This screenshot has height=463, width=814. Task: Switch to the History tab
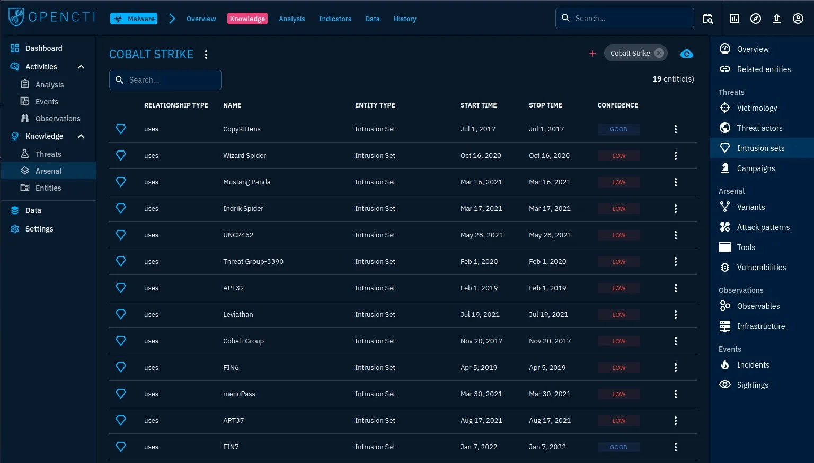[x=405, y=19]
